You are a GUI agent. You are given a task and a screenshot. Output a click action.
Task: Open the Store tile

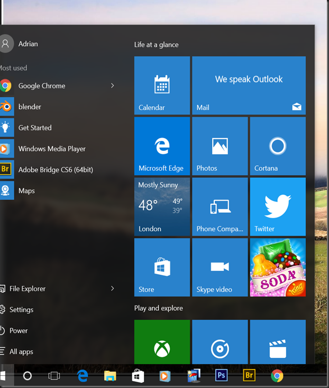[162, 267]
